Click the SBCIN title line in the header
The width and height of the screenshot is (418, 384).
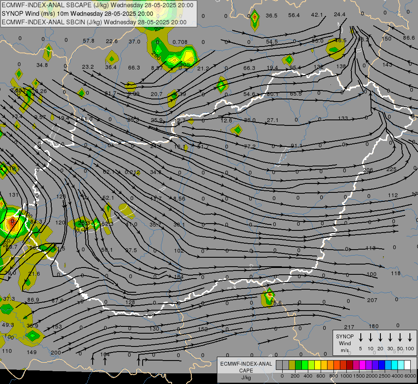coord(94,22)
